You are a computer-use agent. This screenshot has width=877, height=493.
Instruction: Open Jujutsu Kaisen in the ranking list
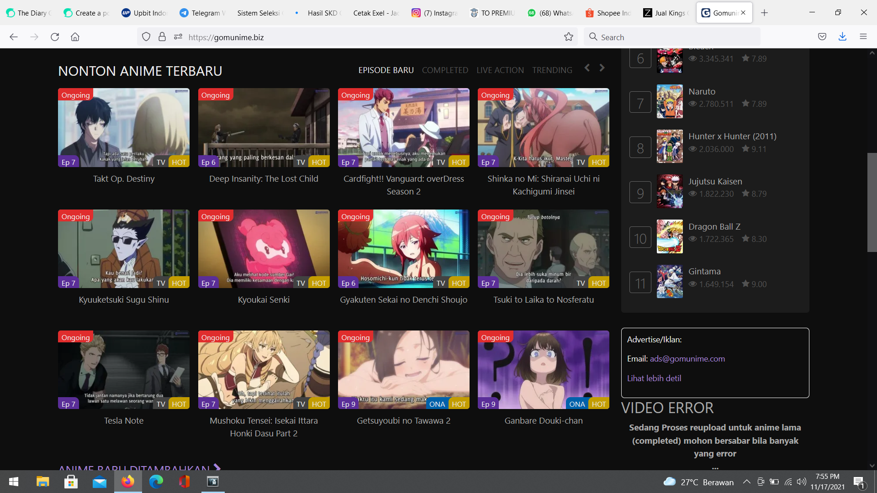pos(715,182)
